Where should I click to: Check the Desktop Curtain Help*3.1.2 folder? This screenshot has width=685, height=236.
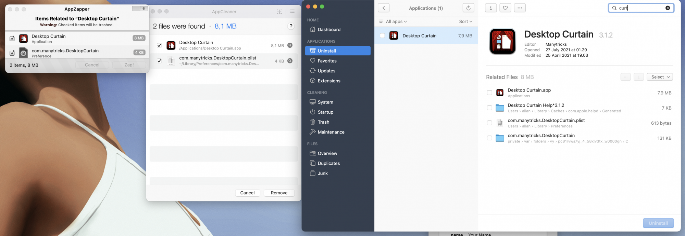point(489,108)
